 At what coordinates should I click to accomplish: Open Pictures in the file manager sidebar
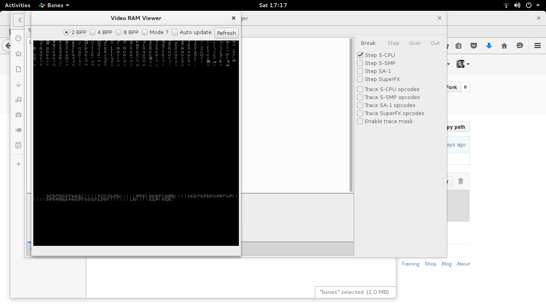(x=18, y=115)
